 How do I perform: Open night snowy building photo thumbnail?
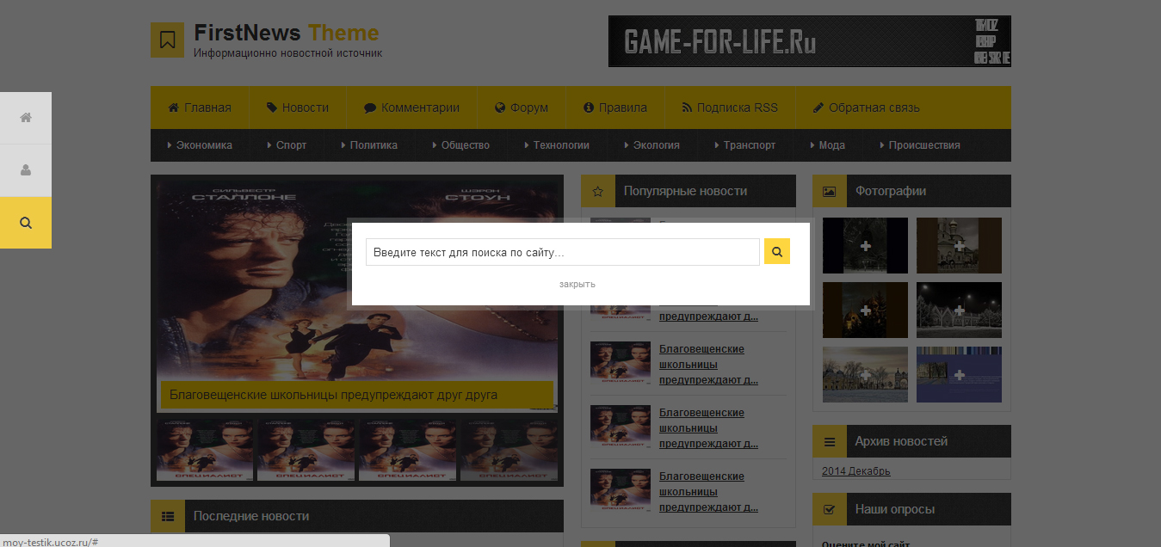[x=959, y=310]
